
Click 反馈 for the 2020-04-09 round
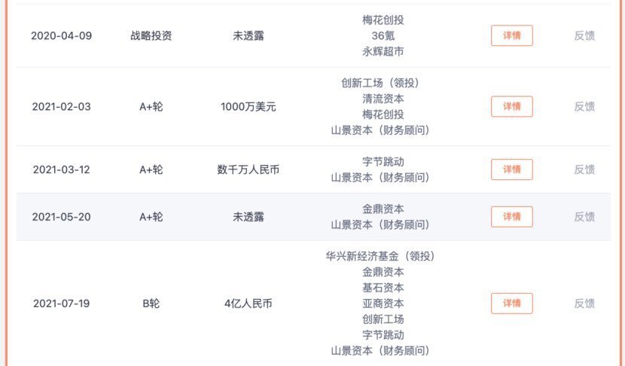(x=584, y=35)
